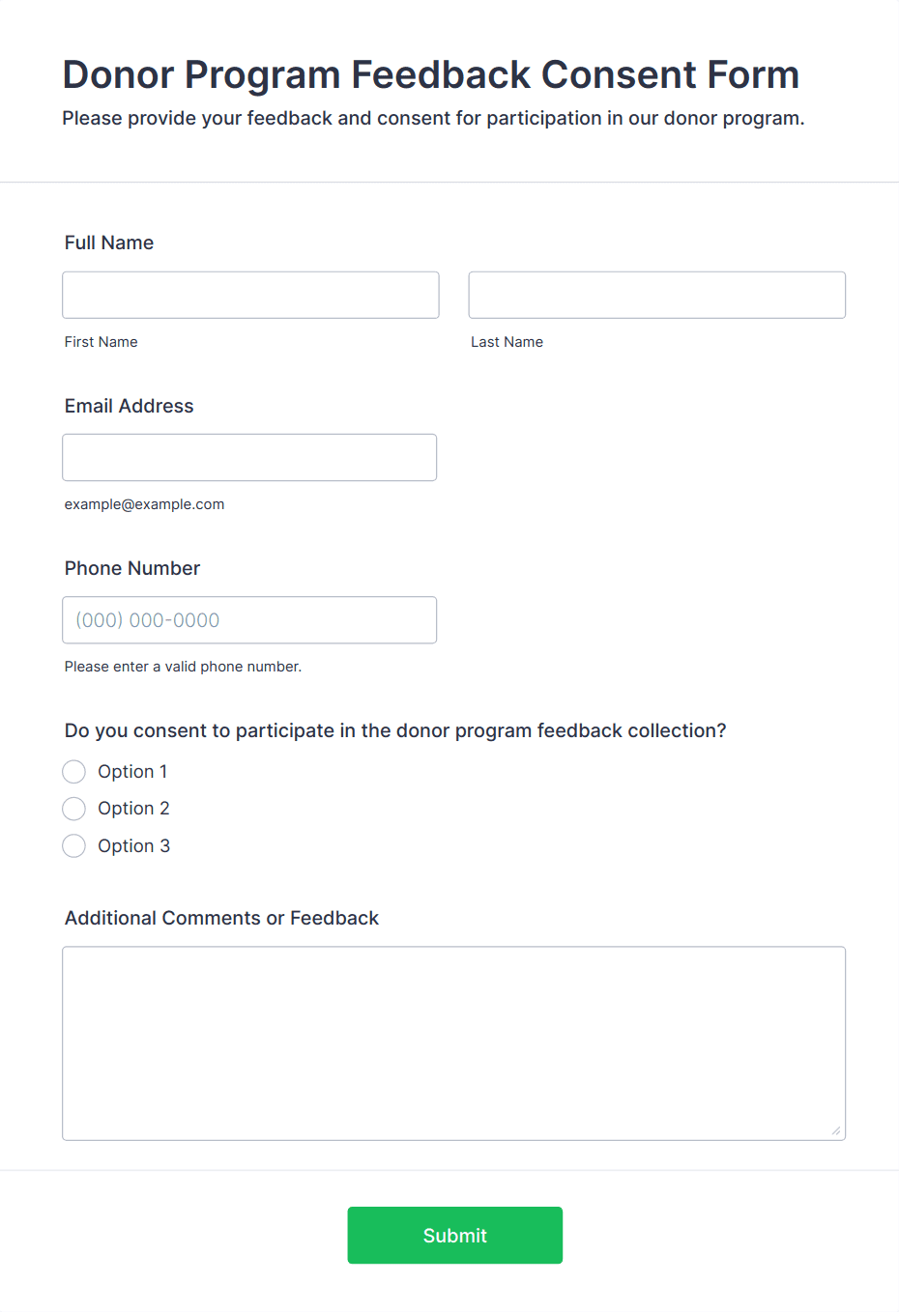Click the Full Name label

[x=109, y=242]
